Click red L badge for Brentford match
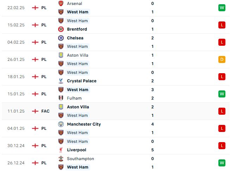230x171 pixels. 222,25
